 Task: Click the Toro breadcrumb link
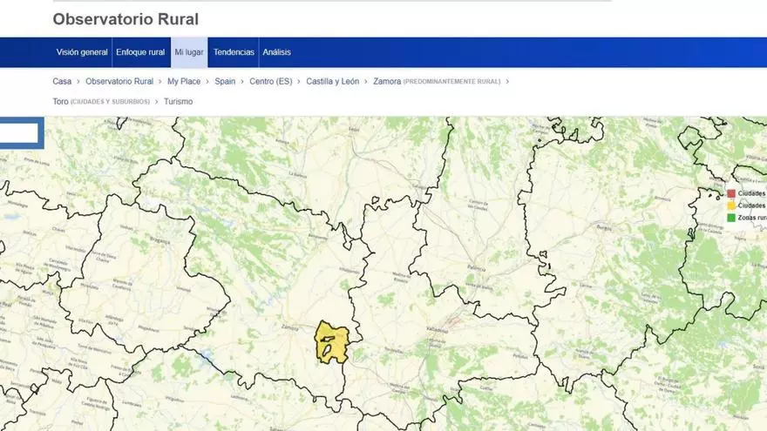(x=61, y=102)
